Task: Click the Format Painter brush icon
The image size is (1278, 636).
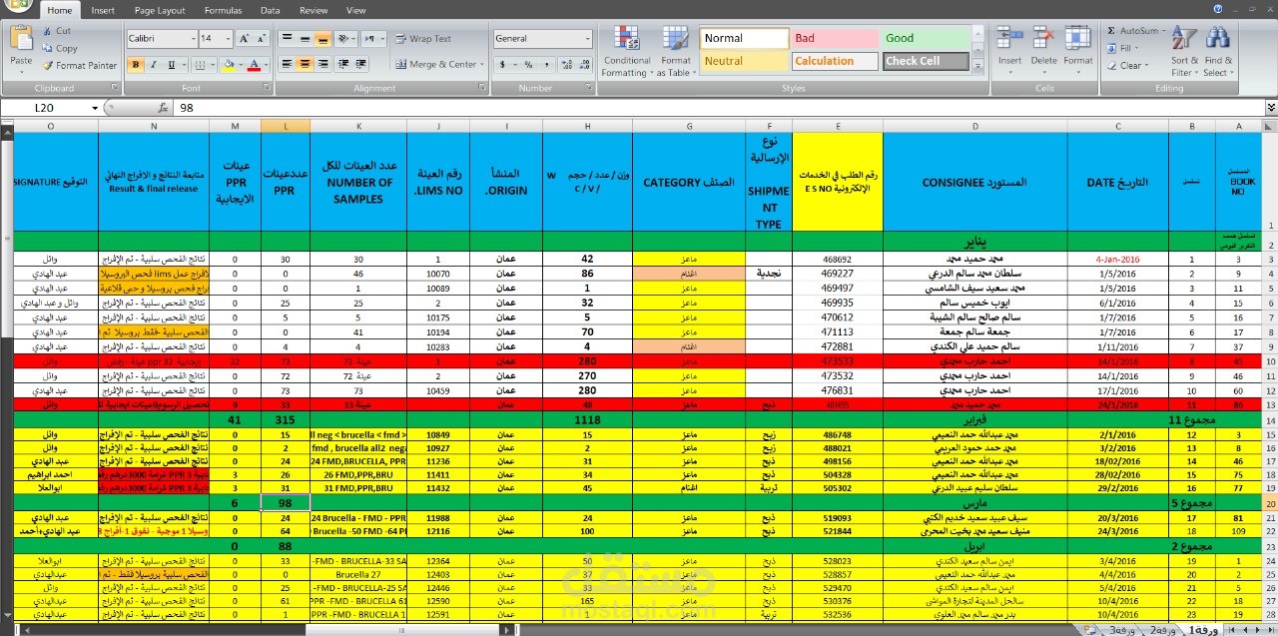Action: [x=48, y=65]
